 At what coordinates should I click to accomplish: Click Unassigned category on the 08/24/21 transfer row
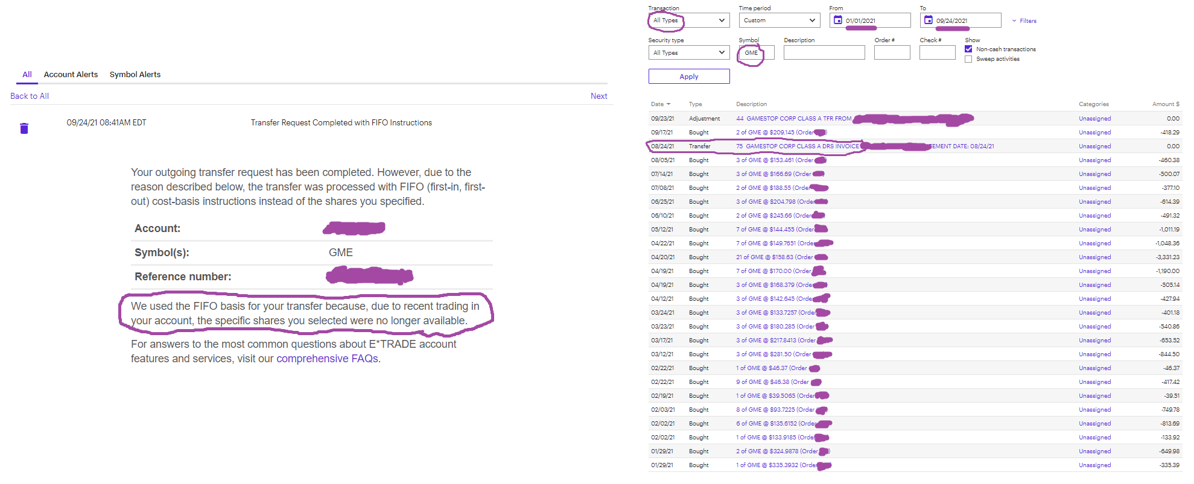[x=1094, y=146]
